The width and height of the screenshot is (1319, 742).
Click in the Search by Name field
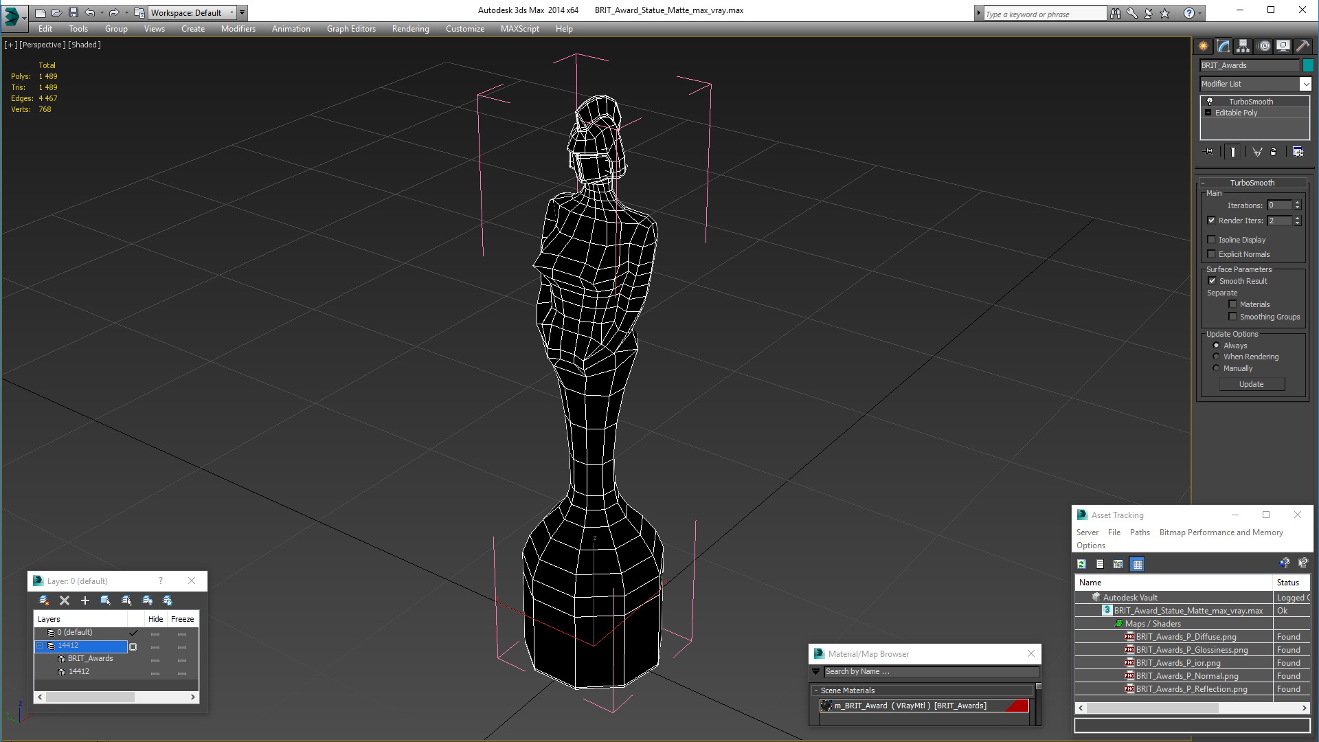tap(931, 672)
